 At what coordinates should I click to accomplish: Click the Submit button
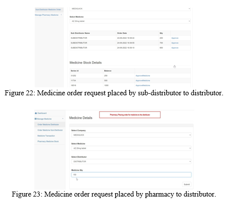(187, 185)
